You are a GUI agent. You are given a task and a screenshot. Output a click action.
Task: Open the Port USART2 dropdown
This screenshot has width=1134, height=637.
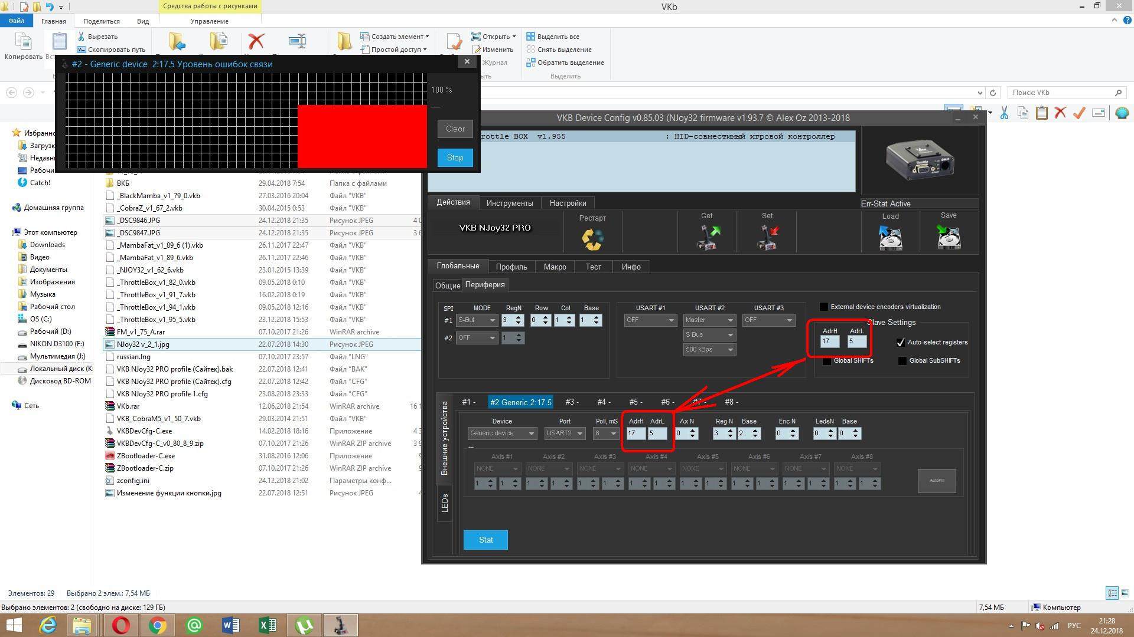(x=565, y=434)
